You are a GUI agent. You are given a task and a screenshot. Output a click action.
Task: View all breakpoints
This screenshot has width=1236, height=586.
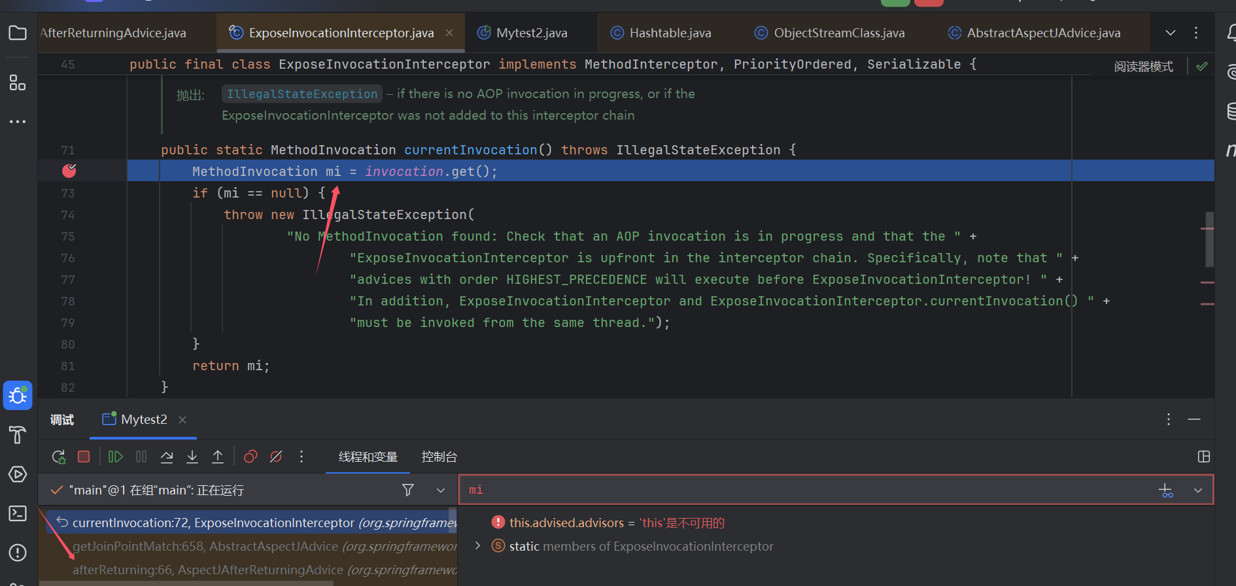[250, 457]
